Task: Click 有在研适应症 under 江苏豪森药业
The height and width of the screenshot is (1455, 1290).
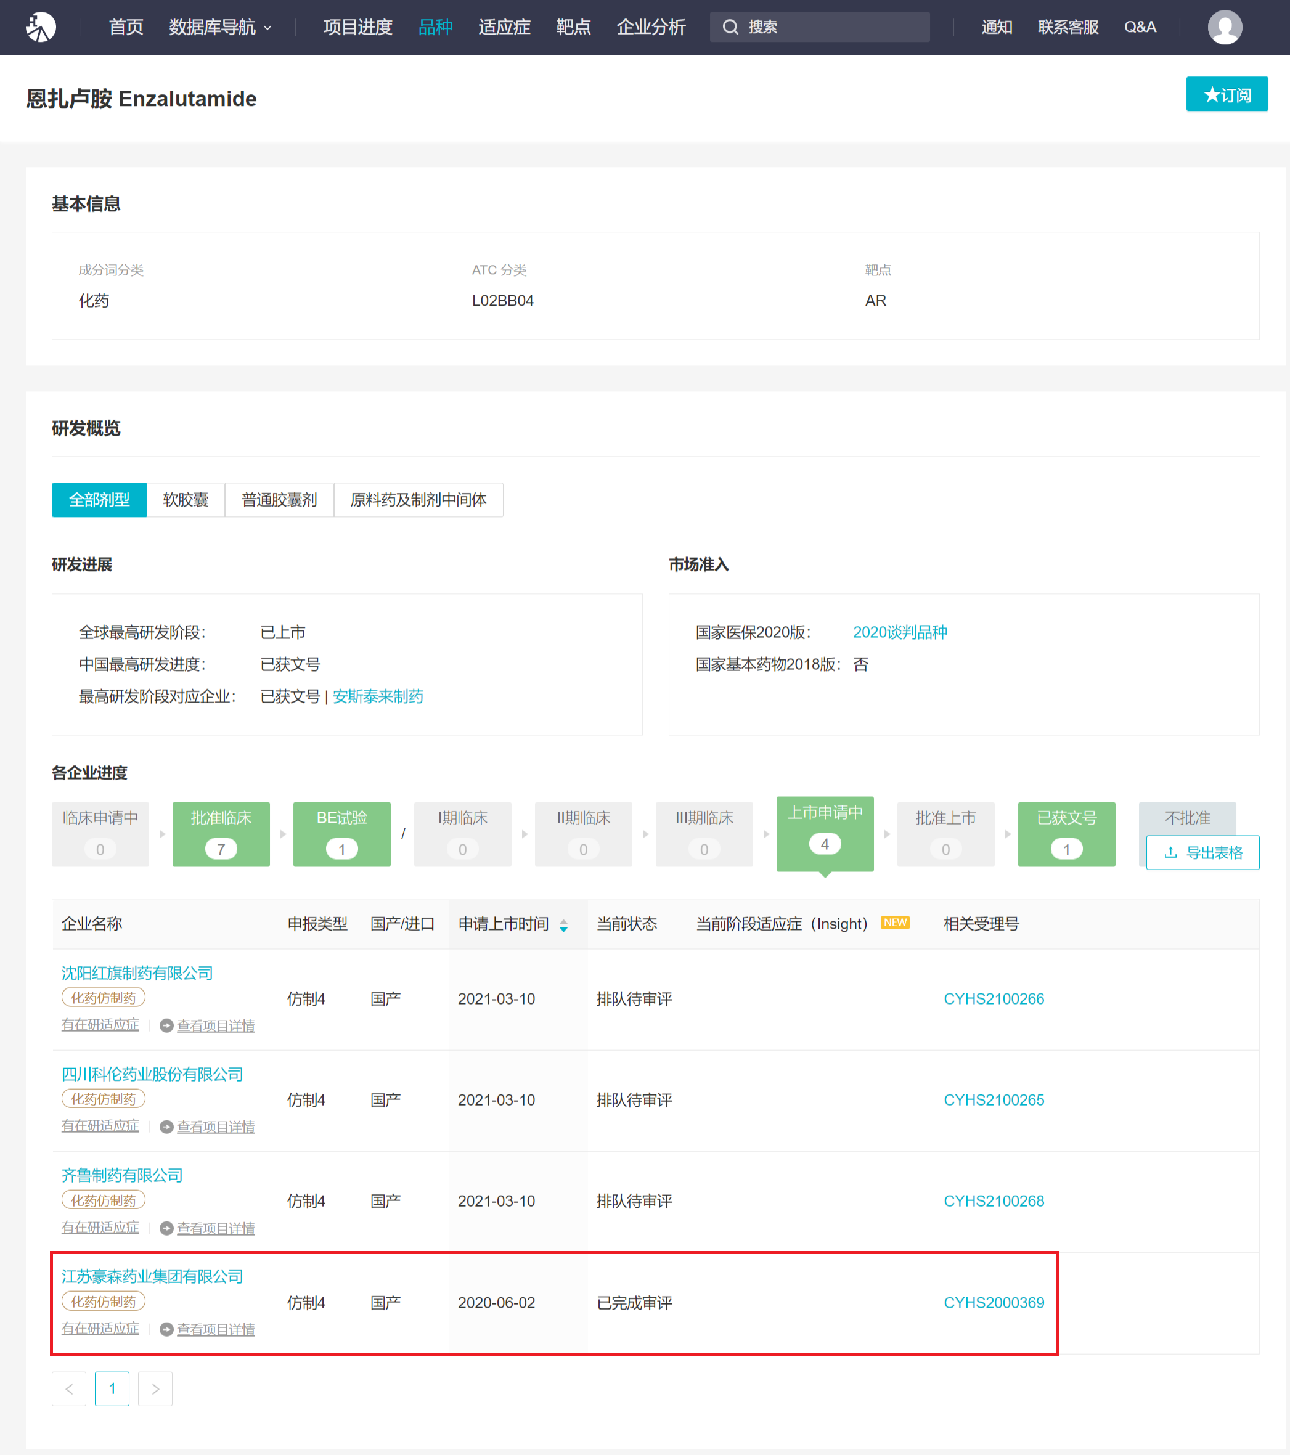Action: (100, 1329)
